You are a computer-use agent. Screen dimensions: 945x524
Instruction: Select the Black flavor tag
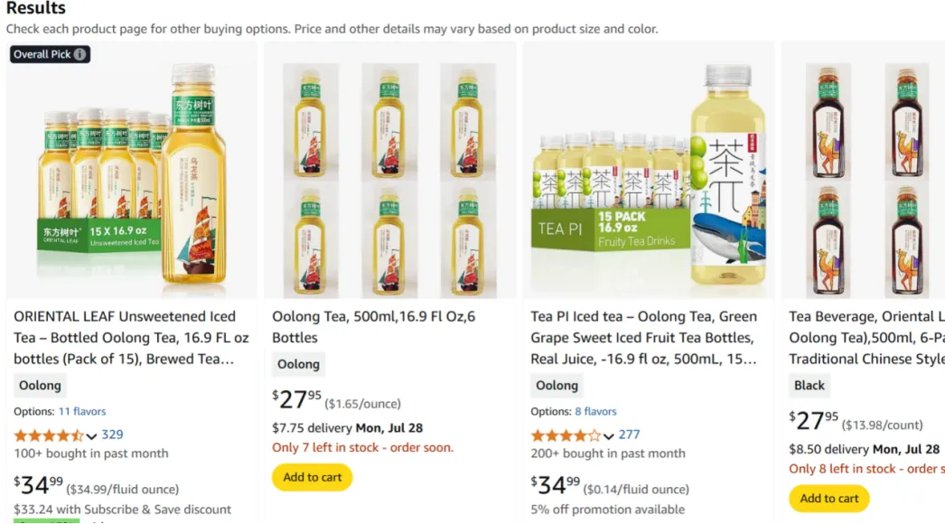coord(809,385)
